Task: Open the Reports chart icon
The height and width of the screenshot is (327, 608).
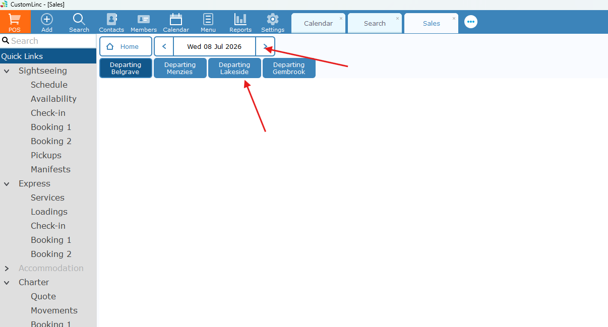Action: pos(240,20)
